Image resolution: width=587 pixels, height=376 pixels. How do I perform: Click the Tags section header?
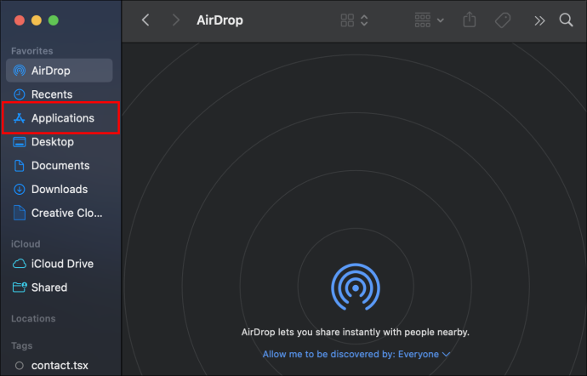click(22, 345)
